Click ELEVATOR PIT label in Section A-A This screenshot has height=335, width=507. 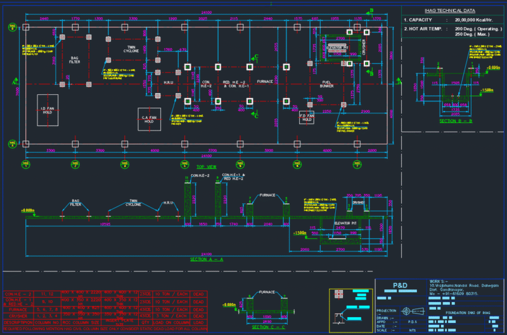(345, 223)
